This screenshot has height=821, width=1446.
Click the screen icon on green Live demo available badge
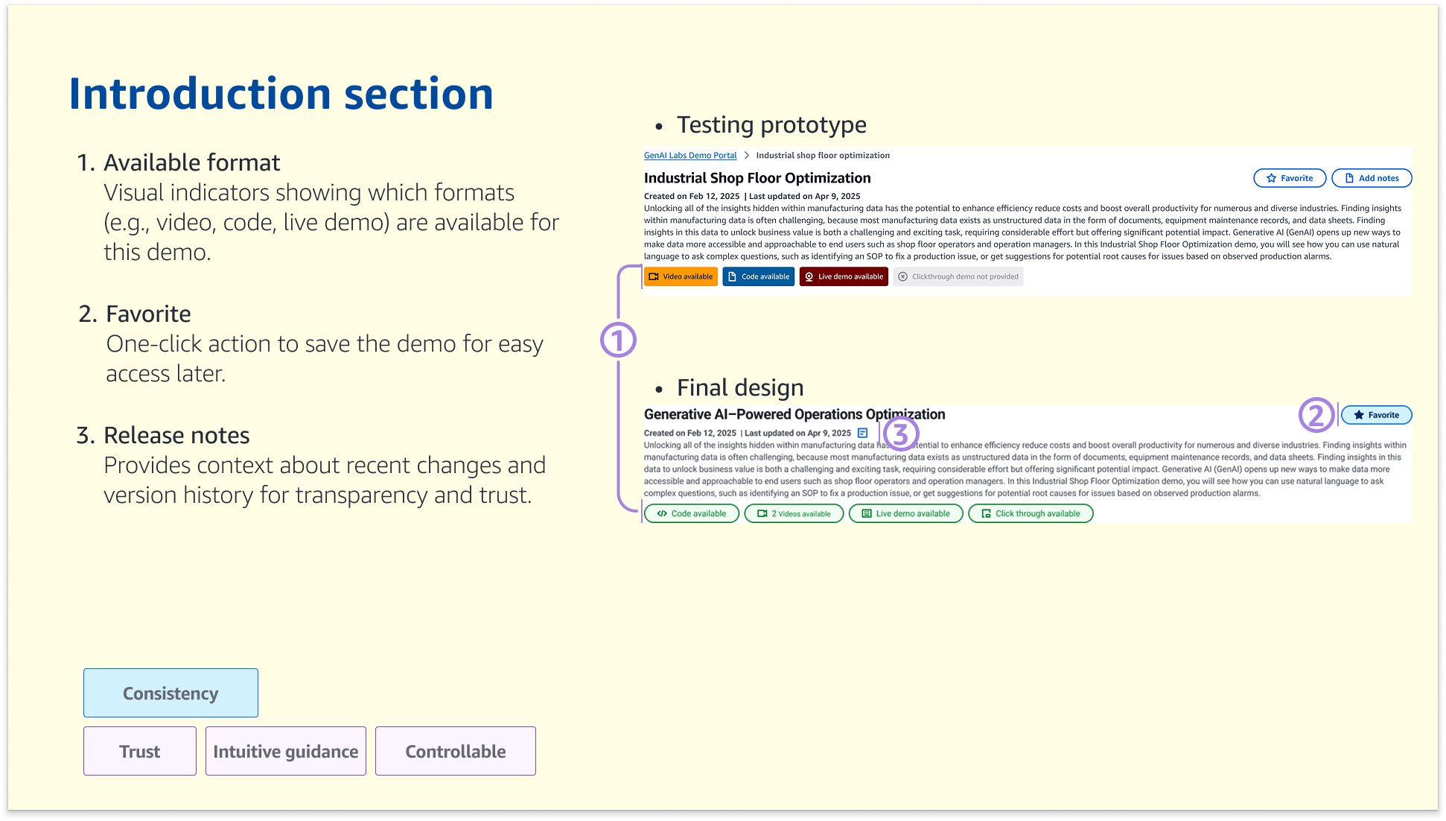(x=867, y=513)
